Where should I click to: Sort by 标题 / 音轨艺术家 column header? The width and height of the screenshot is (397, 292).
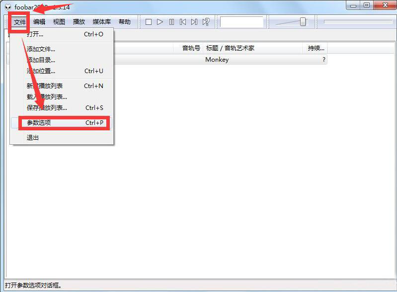(x=253, y=48)
